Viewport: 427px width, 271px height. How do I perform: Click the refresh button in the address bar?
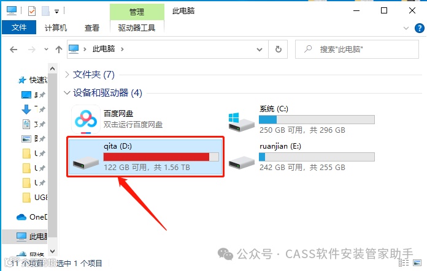pos(278,49)
